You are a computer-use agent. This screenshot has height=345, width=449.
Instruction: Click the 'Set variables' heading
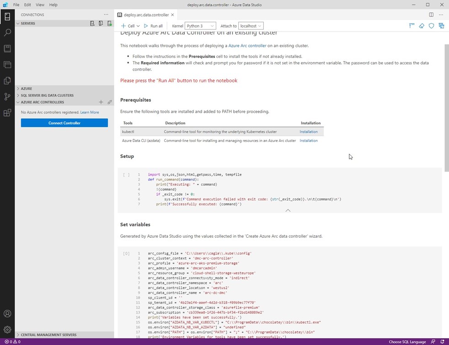pyautogui.click(x=135, y=225)
